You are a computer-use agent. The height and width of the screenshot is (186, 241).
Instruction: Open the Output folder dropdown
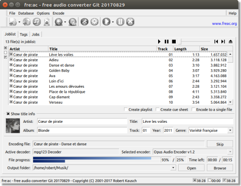tap(173, 167)
